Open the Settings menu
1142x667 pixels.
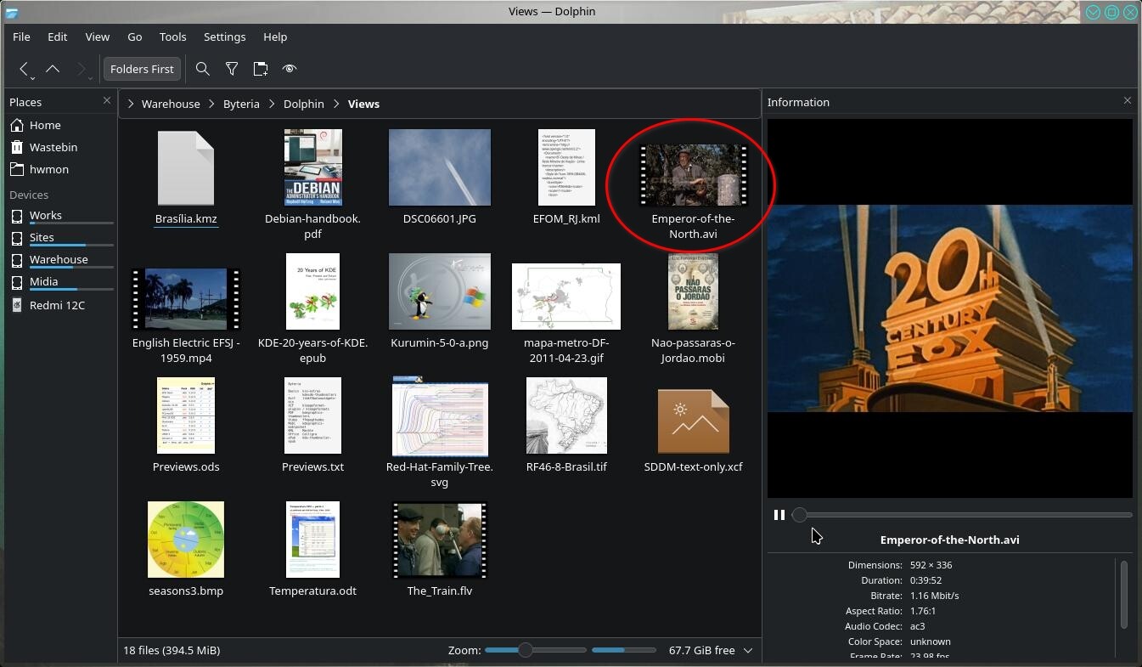224,37
